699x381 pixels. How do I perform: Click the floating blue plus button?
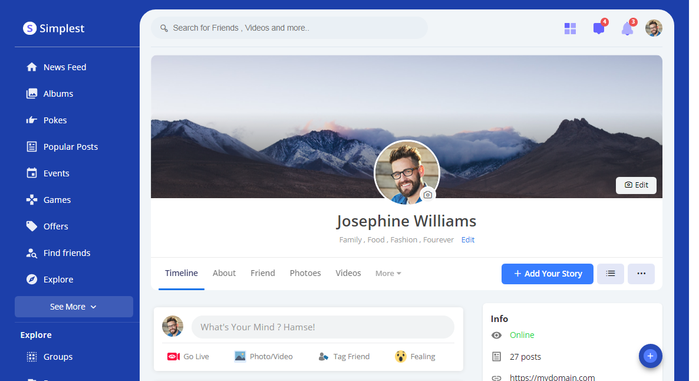pos(650,356)
